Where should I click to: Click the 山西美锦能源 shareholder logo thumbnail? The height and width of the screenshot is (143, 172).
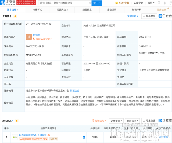pyautogui.click(x=15, y=137)
